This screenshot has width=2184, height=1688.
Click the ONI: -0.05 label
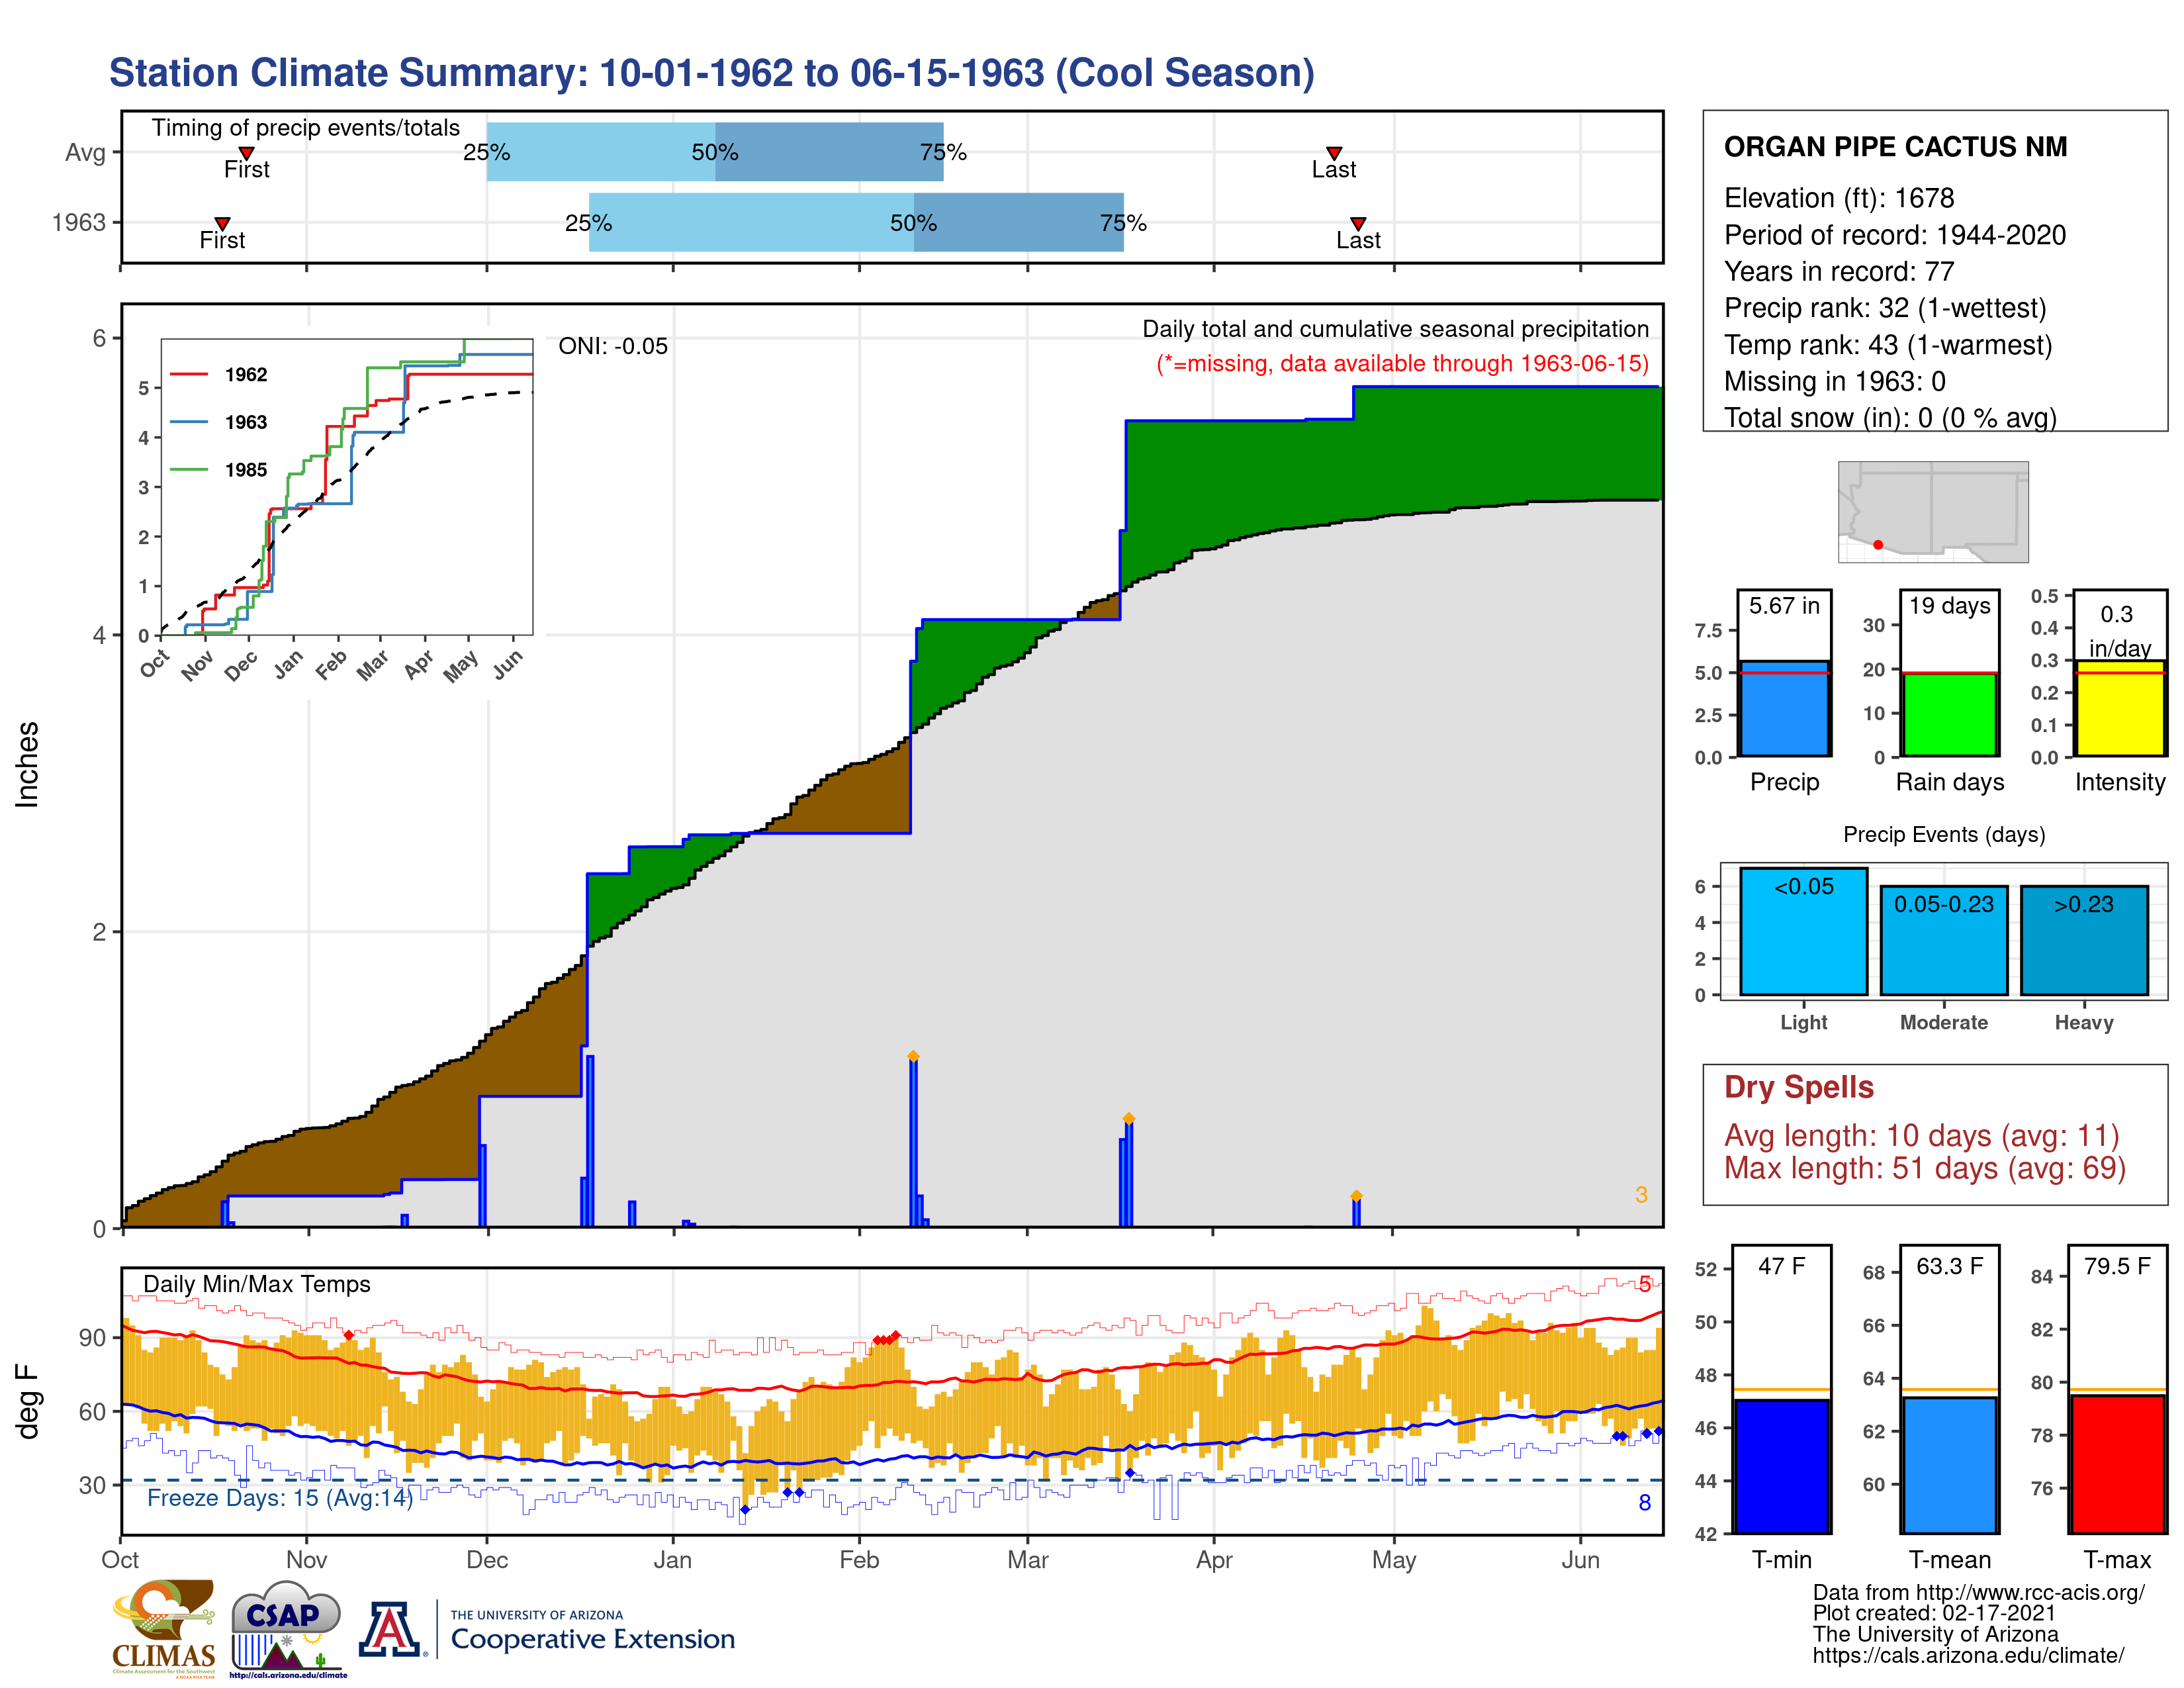click(612, 346)
